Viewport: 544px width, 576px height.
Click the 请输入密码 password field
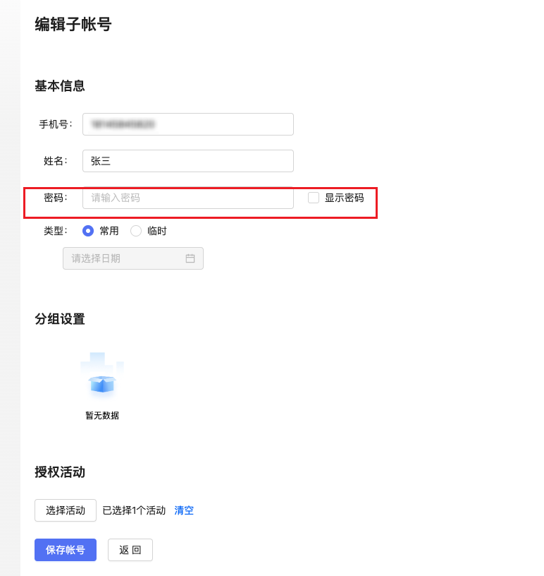[187, 198]
